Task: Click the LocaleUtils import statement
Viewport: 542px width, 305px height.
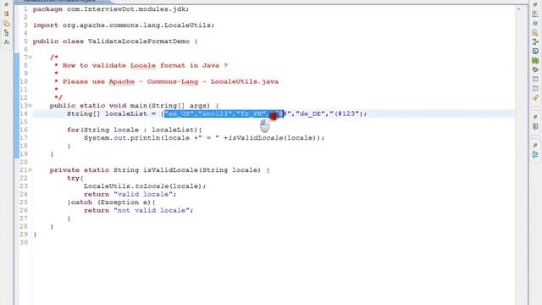Action: 124,25
